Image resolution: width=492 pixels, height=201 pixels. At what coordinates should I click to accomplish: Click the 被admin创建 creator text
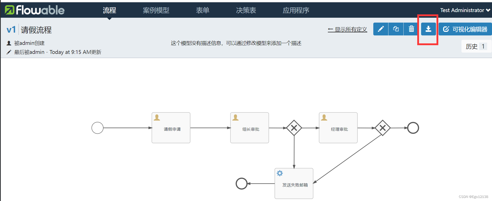29,43
